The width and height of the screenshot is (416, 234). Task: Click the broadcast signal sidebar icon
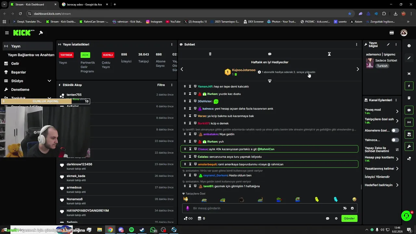pos(409,122)
